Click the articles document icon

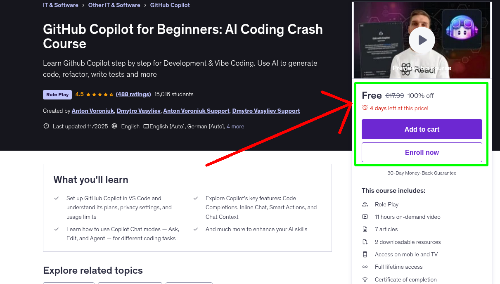coord(365,229)
